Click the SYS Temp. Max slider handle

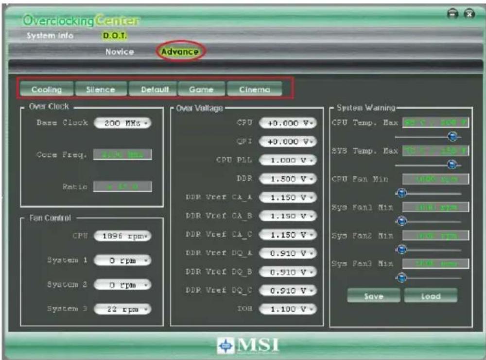tap(452, 165)
